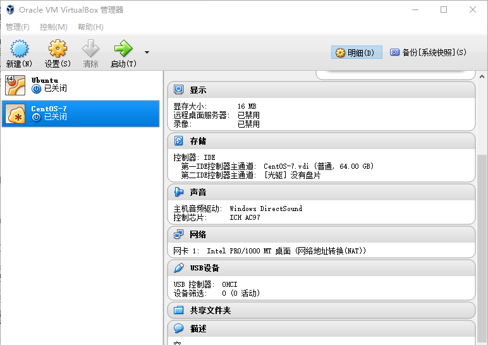Open the 管理(F) menu
Image resolution: width=488 pixels, height=345 pixels.
18,27
